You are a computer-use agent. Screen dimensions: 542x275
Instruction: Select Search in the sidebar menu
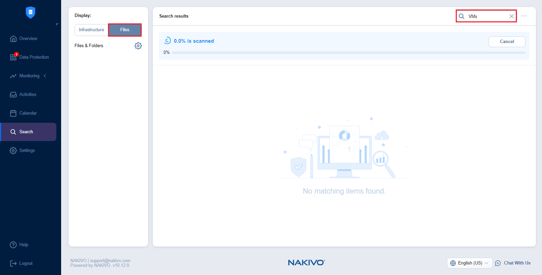tap(26, 132)
